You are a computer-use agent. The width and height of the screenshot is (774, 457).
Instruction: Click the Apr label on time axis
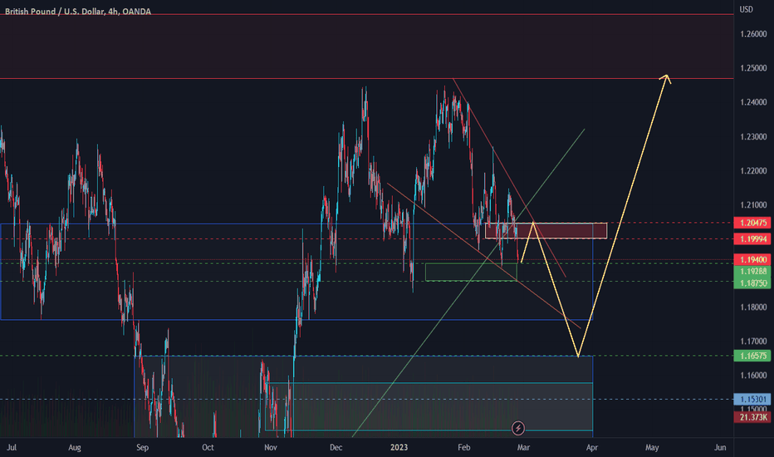(592, 448)
